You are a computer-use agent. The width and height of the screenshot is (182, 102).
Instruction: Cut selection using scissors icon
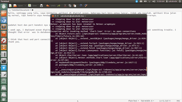click(65, 6)
